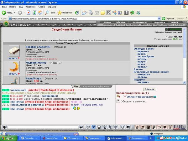The width and height of the screenshot is (188, 141).
Task: Click the buy plus icon for Медовый месяц
Action: click(19, 74)
